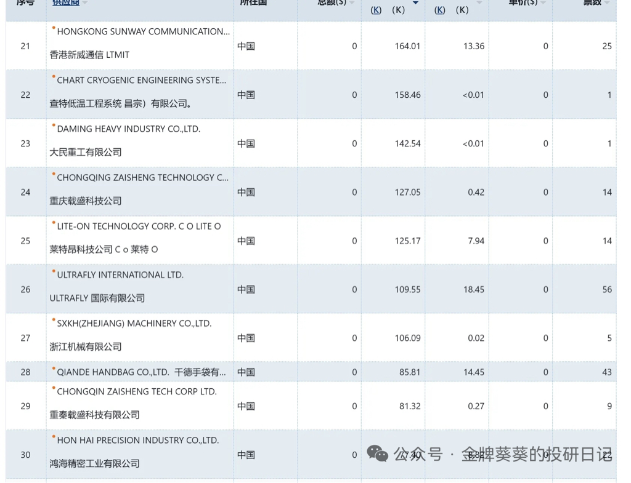
Task: Select supplier HON HAI PRECISION INDUSTRY CO.,LTD.
Action: click(x=137, y=440)
